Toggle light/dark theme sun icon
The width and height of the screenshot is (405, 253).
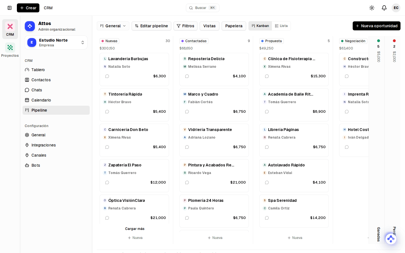pos(372,8)
